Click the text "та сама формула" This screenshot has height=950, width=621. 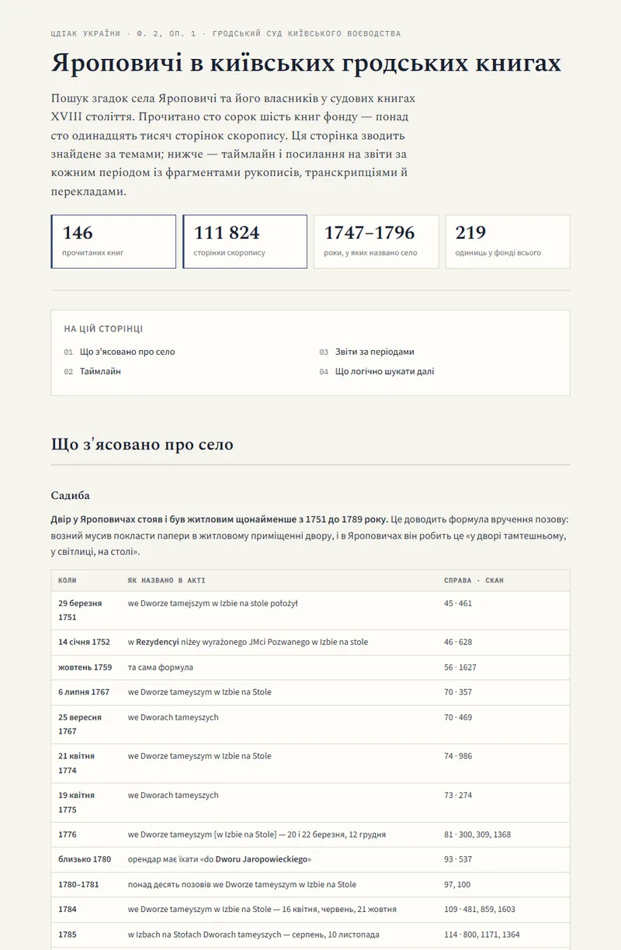[161, 667]
